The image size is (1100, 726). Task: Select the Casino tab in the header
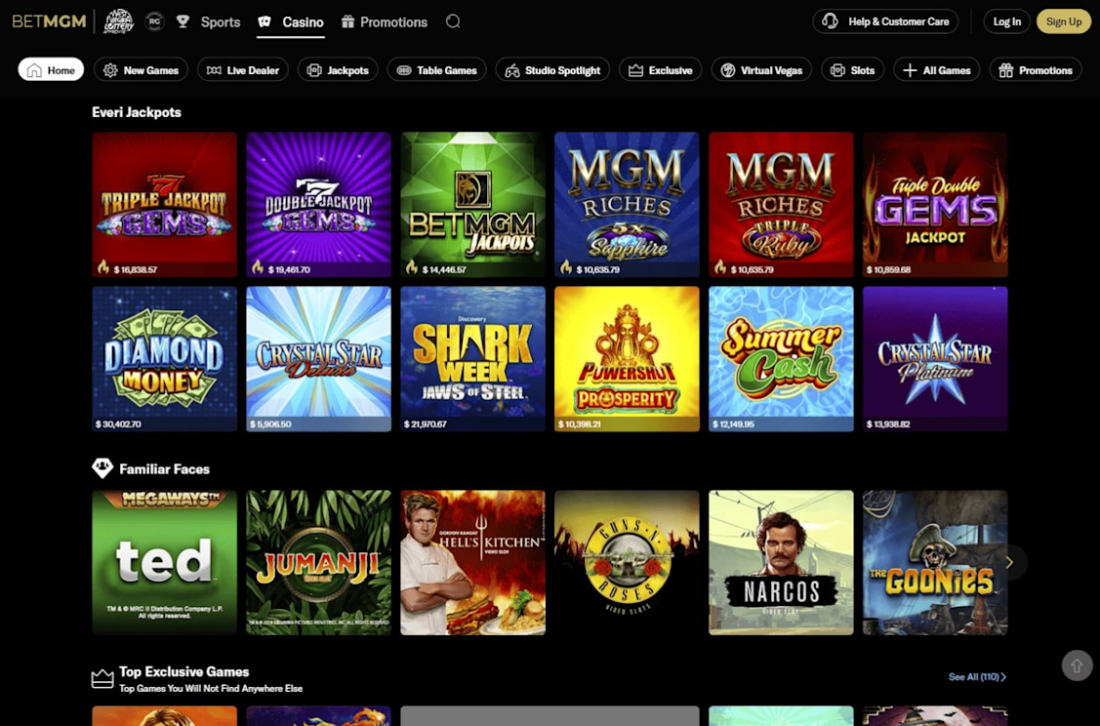click(291, 21)
